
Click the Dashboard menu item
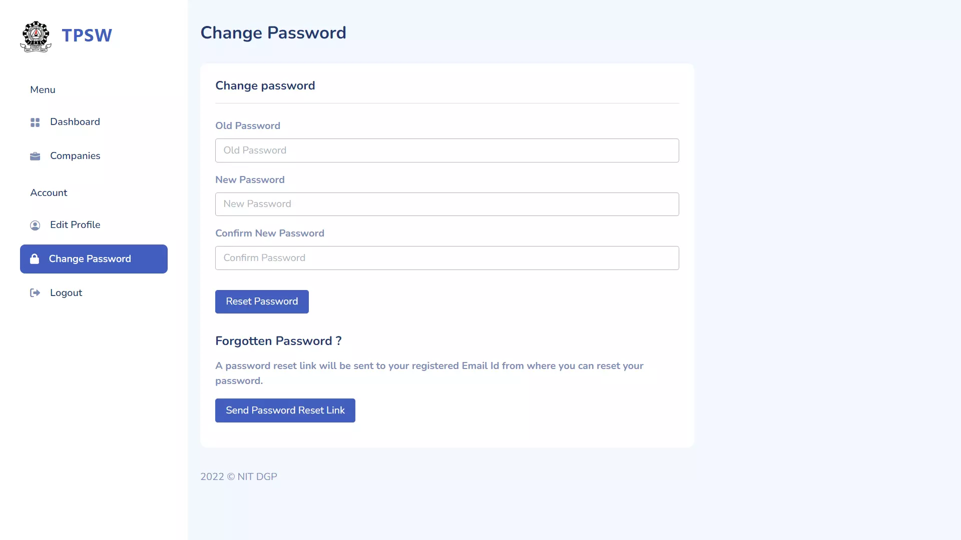pos(75,121)
